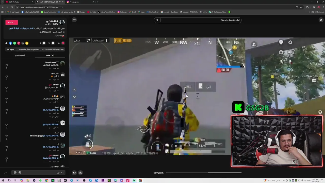Share via the yellow share icon

click(x=27, y=43)
